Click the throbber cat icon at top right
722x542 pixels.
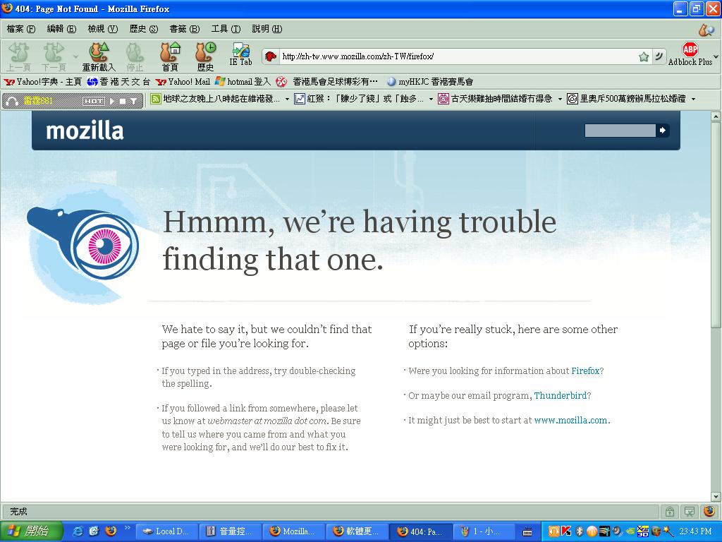pos(705,29)
